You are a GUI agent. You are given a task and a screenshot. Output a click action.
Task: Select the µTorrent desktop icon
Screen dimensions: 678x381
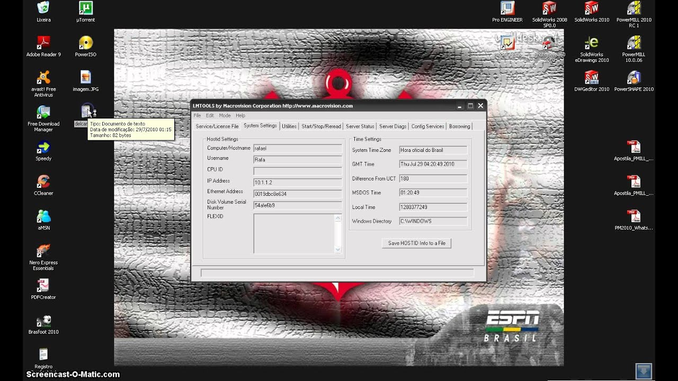click(86, 8)
